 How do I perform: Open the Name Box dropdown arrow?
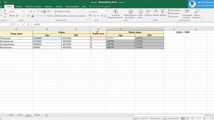point(9,25)
